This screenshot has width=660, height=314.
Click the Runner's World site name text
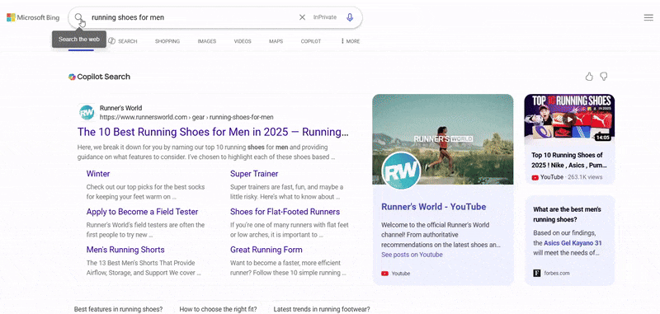(120, 108)
